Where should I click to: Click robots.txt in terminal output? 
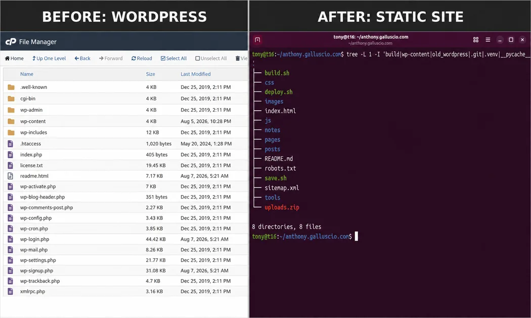(x=280, y=168)
